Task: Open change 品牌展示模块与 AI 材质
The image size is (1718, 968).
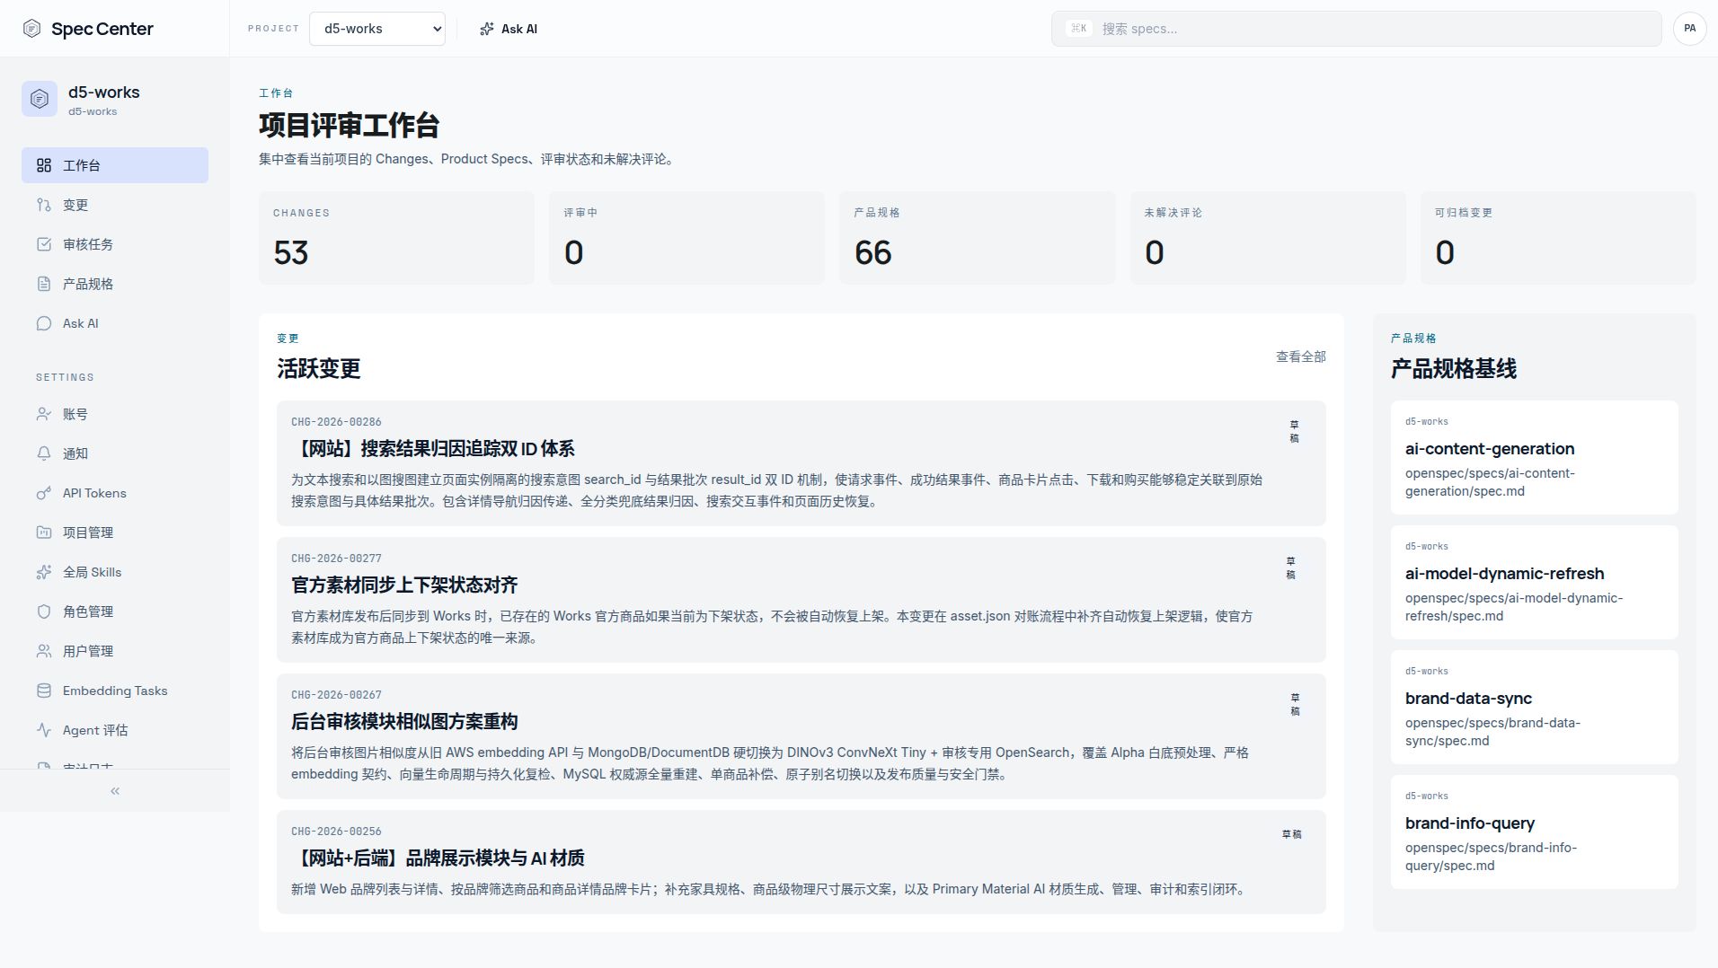Action: [801, 862]
